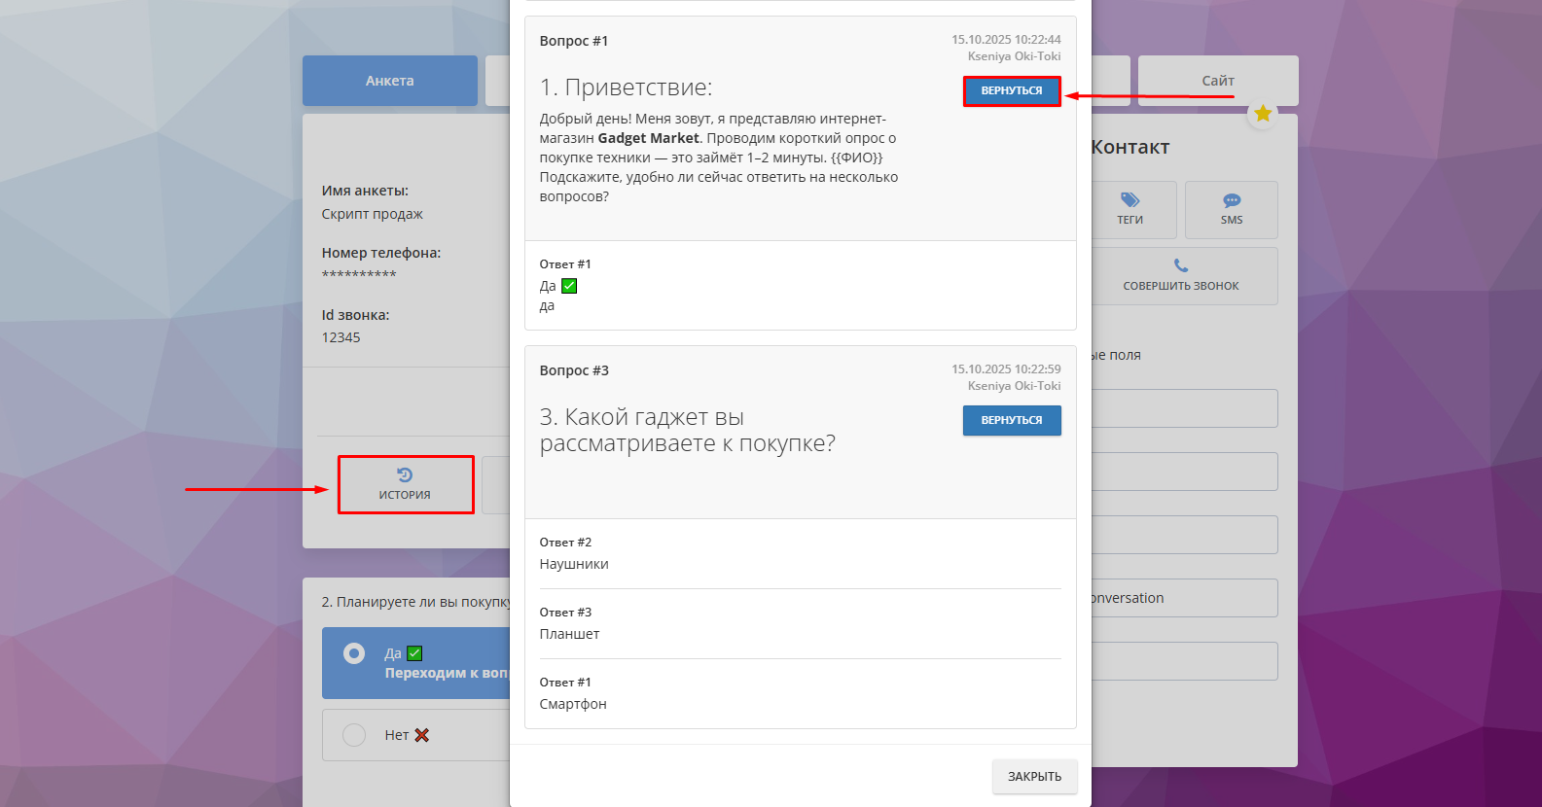
Task: Click ВЕРНУТЬСЯ for Вопрос #3
Action: coord(1011,420)
